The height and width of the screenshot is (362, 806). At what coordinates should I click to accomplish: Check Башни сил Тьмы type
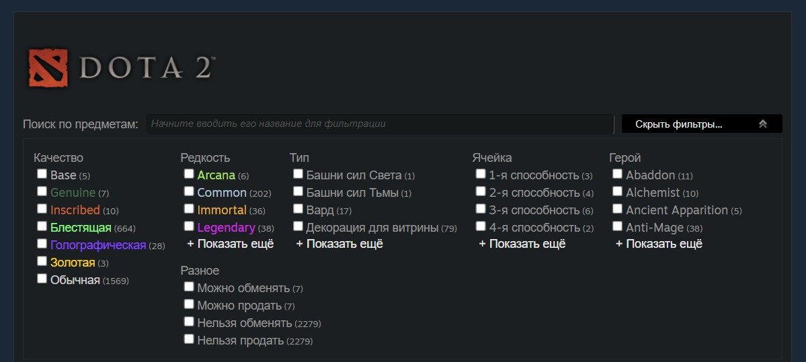298,191
